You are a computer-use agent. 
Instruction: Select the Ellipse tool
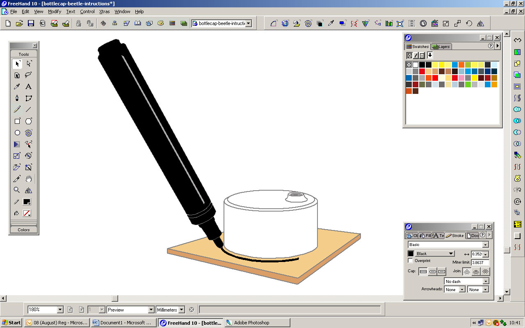pyautogui.click(x=17, y=132)
